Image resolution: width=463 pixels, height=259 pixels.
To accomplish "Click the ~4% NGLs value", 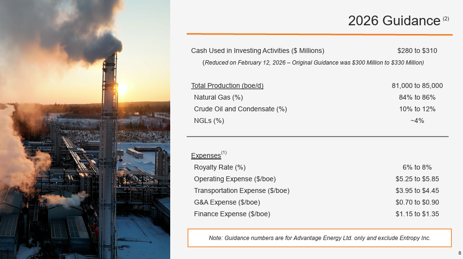I will [417, 121].
